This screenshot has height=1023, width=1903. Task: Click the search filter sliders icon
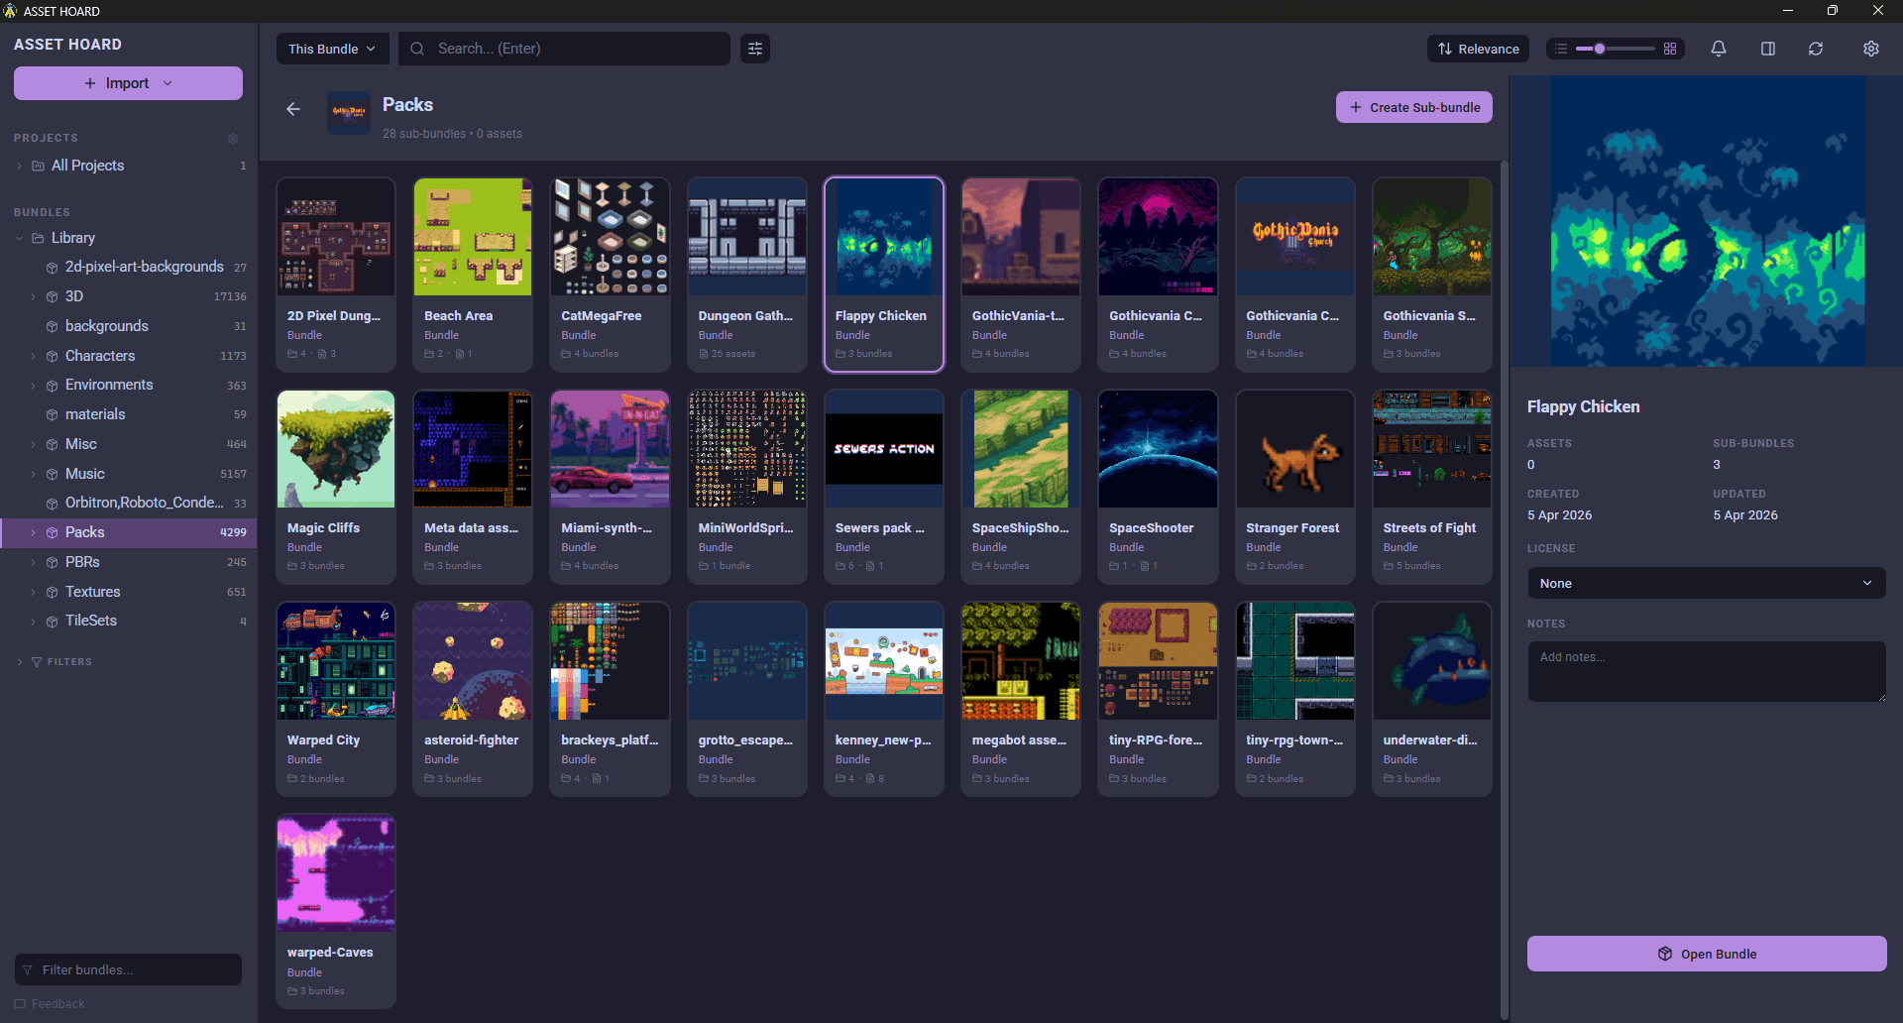coord(754,48)
